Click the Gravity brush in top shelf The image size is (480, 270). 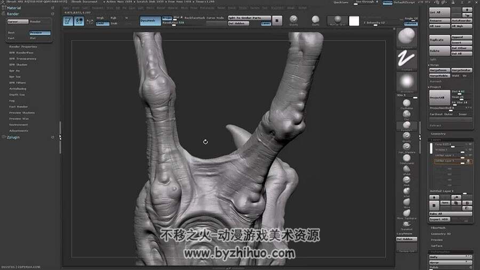coord(293,20)
